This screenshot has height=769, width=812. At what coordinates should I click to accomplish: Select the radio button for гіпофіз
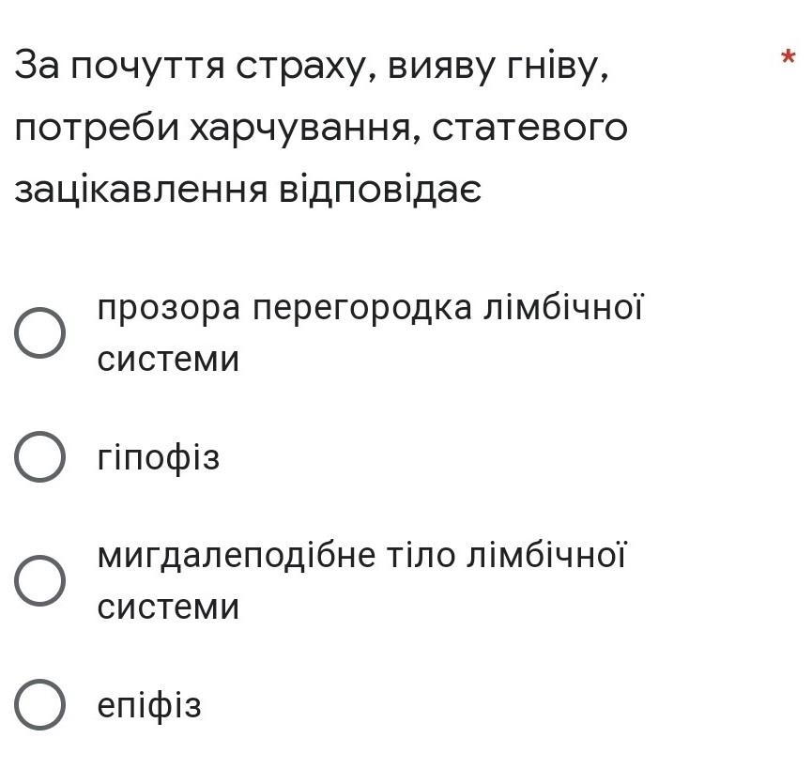[39, 456]
